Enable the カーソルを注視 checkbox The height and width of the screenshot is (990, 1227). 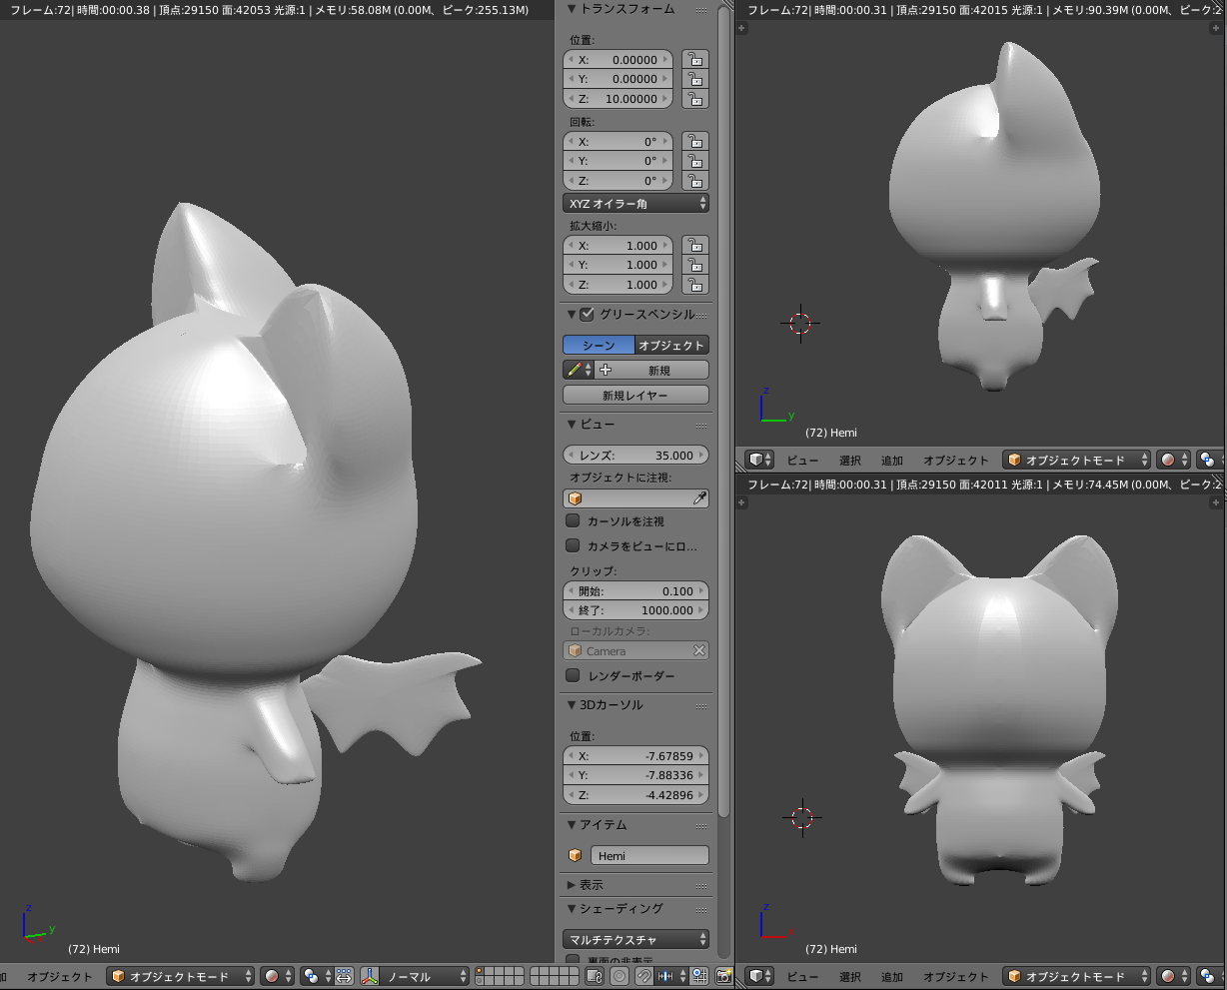tap(573, 520)
